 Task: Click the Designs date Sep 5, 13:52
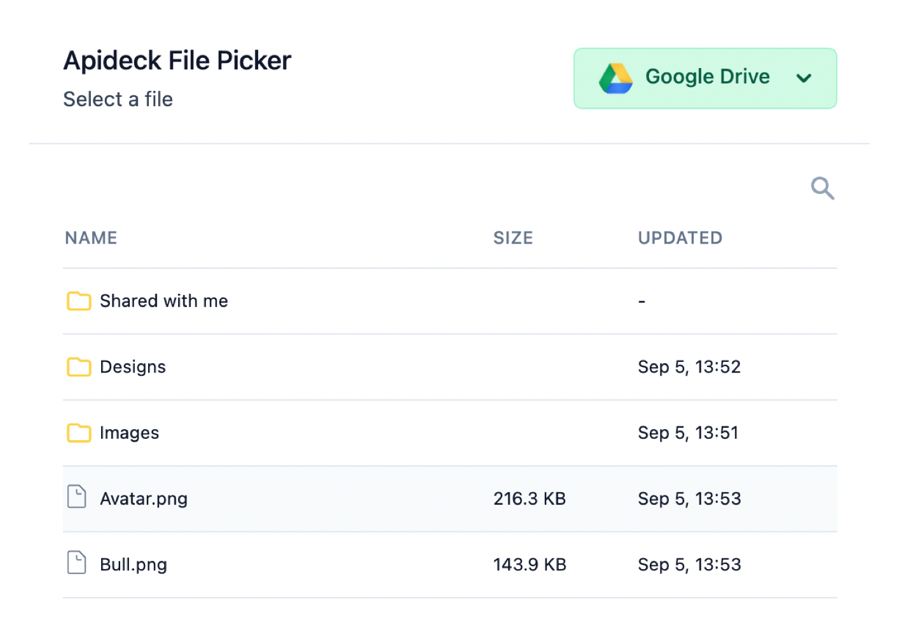click(689, 367)
